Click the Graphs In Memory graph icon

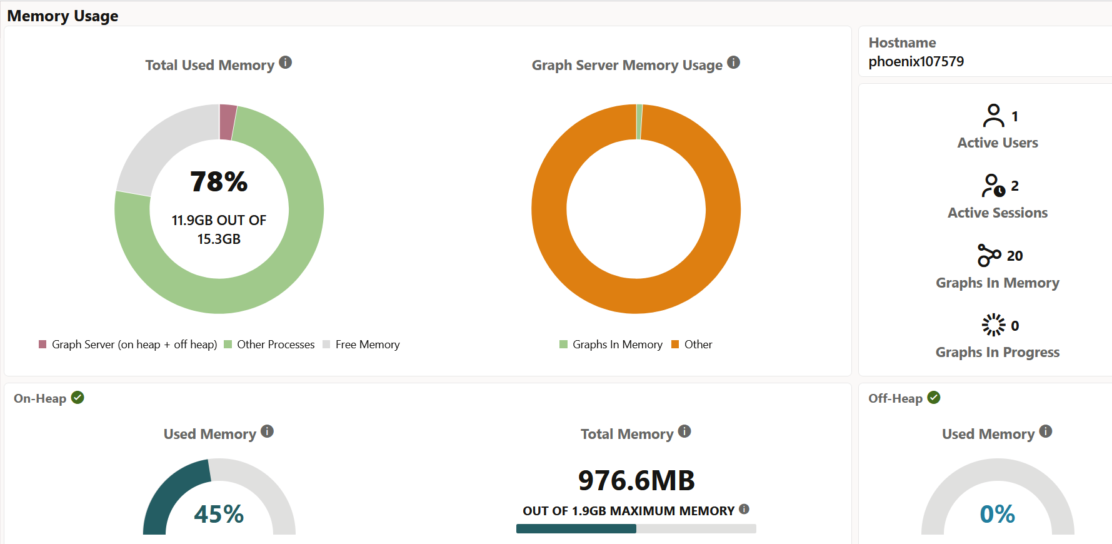click(x=989, y=255)
